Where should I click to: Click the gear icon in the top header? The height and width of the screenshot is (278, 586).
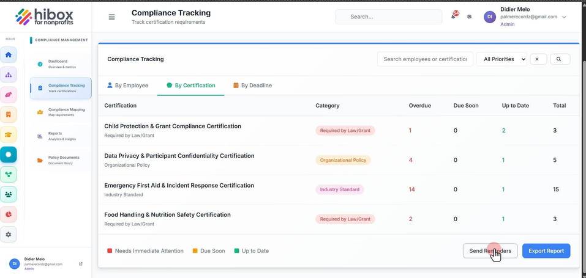[470, 16]
